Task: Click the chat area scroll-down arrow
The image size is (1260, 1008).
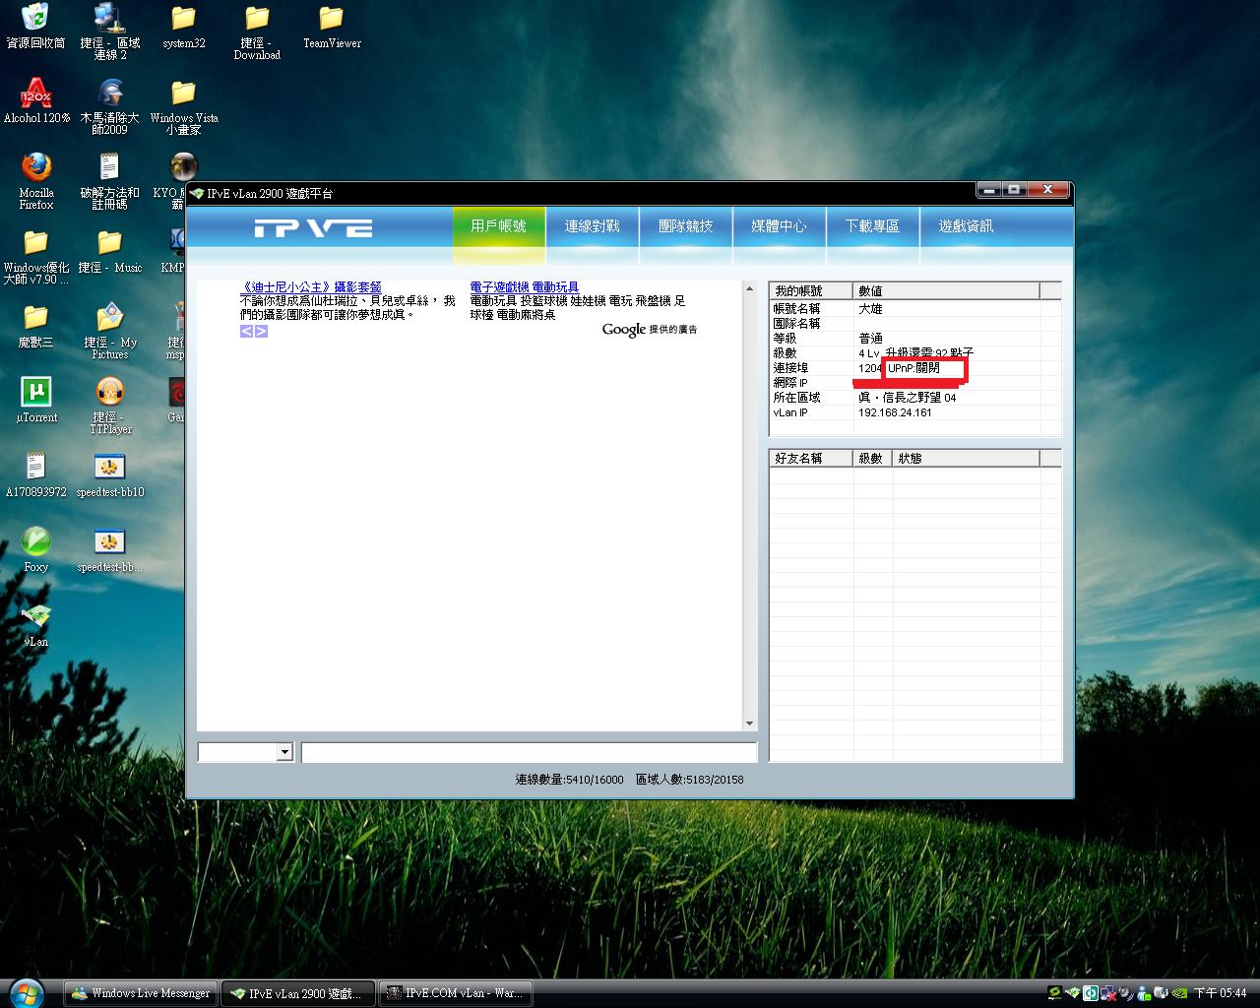Action: pyautogui.click(x=749, y=724)
